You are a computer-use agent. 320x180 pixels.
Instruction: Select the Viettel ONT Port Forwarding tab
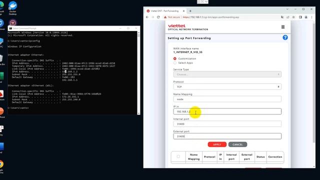point(165,11)
